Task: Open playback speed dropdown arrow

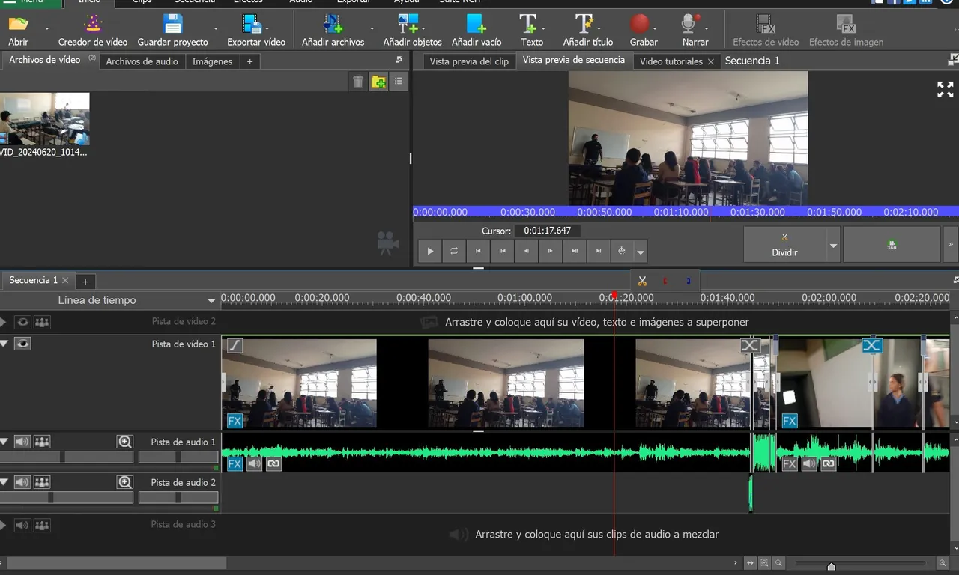Action: [641, 252]
